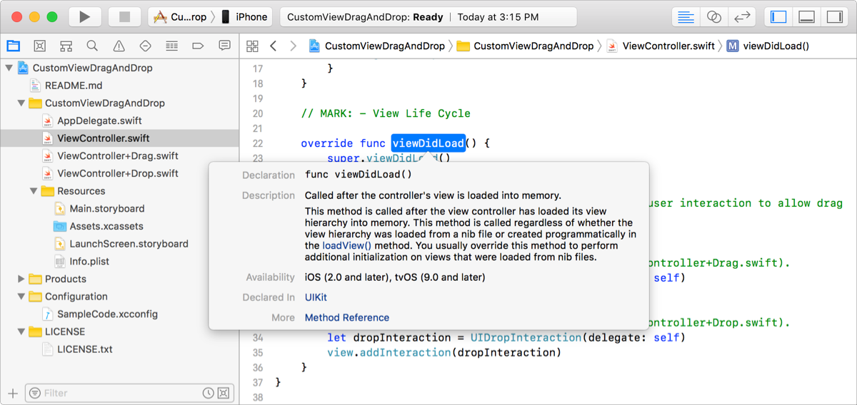Follow the loadView() link in description
The height and width of the screenshot is (405, 857).
[346, 245]
